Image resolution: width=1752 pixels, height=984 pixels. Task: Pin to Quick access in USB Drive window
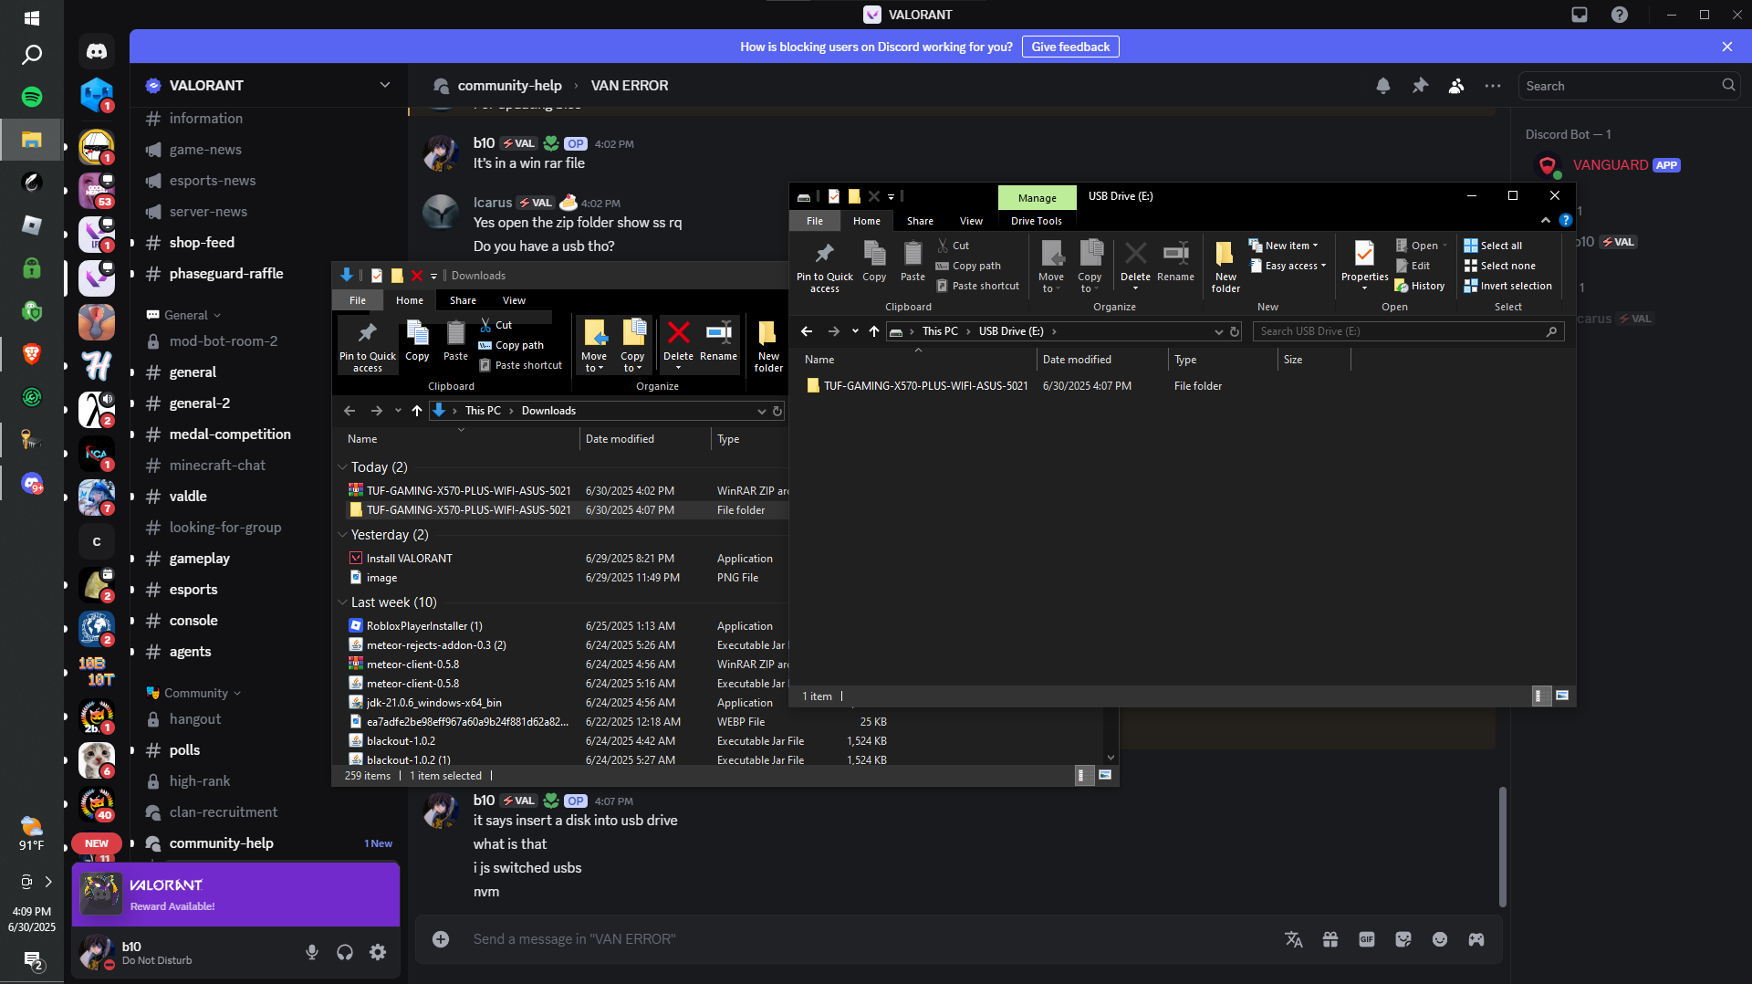(824, 266)
